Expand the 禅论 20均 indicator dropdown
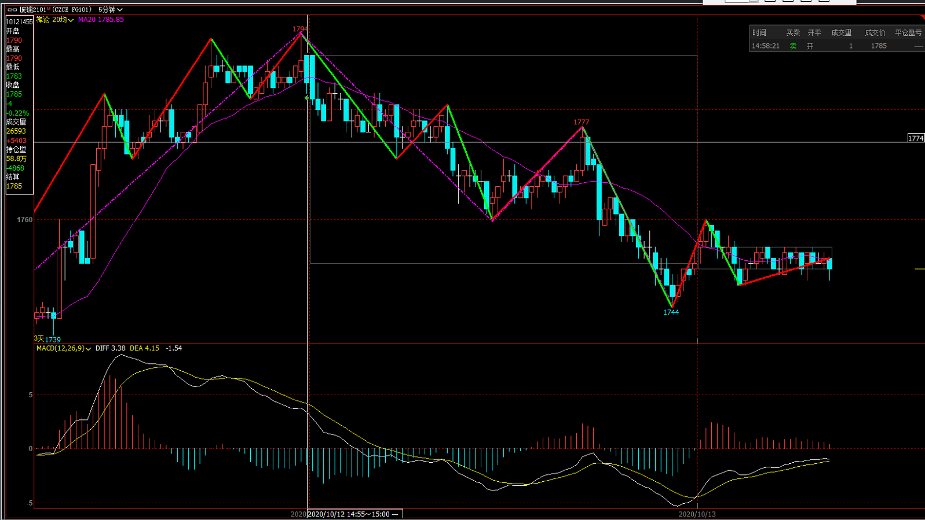This screenshot has width=925, height=520. coord(71,20)
